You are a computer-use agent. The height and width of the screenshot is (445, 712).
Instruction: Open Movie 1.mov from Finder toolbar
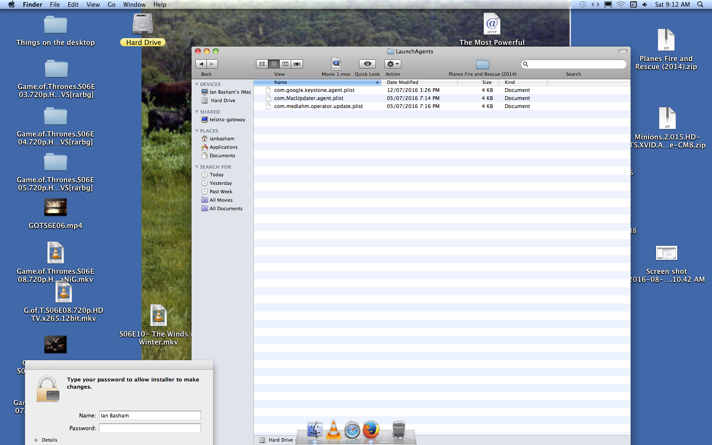point(336,64)
